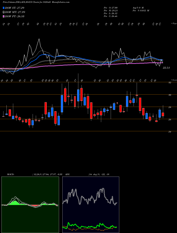This screenshot has height=233, width=177.
Task: Select the 'DOW ST: 27.29' legend label
Action: (15, 8)
